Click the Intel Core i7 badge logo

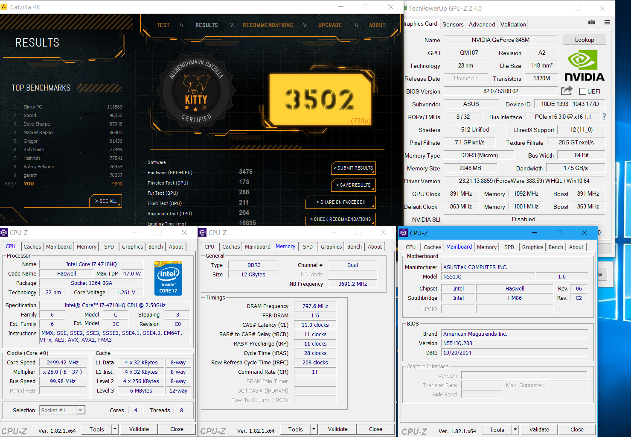[x=168, y=278]
